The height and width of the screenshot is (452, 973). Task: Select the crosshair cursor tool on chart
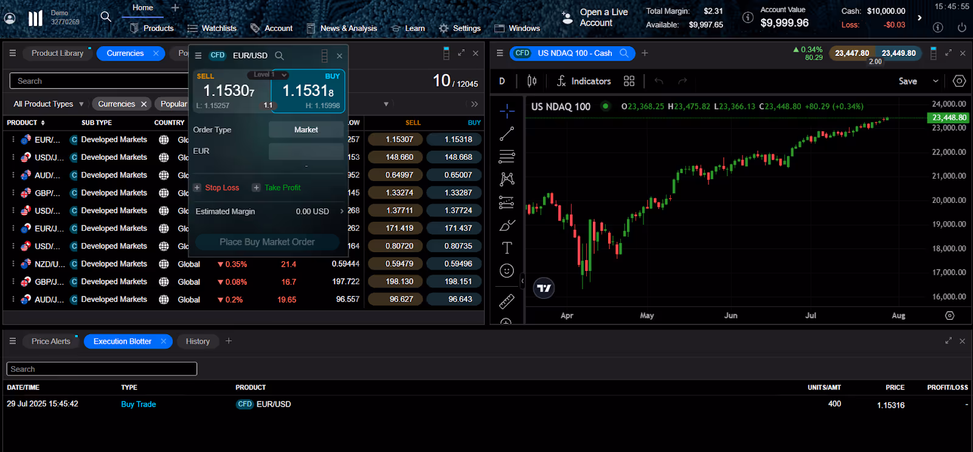point(507,111)
